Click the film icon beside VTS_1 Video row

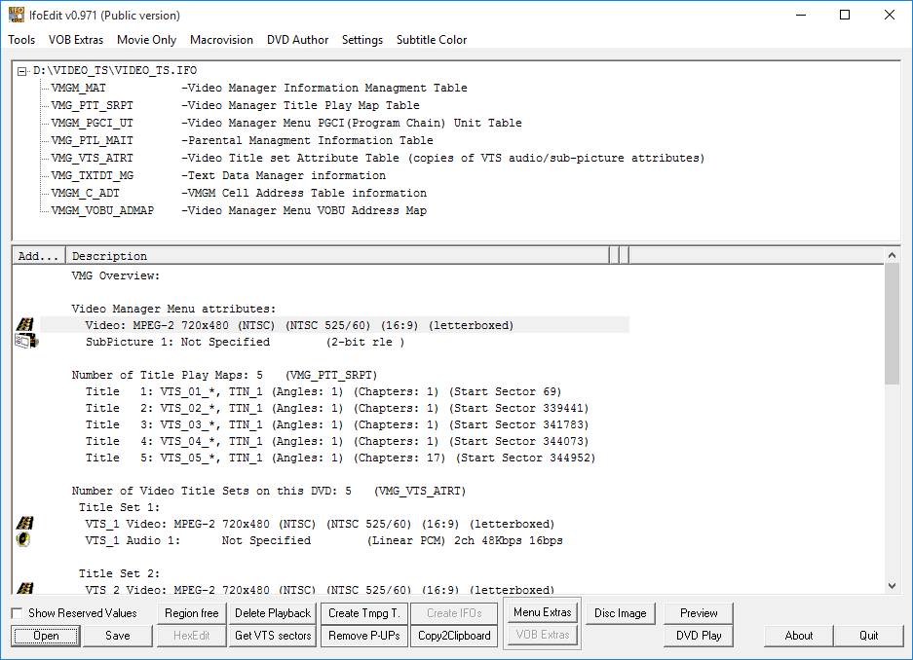[x=24, y=523]
